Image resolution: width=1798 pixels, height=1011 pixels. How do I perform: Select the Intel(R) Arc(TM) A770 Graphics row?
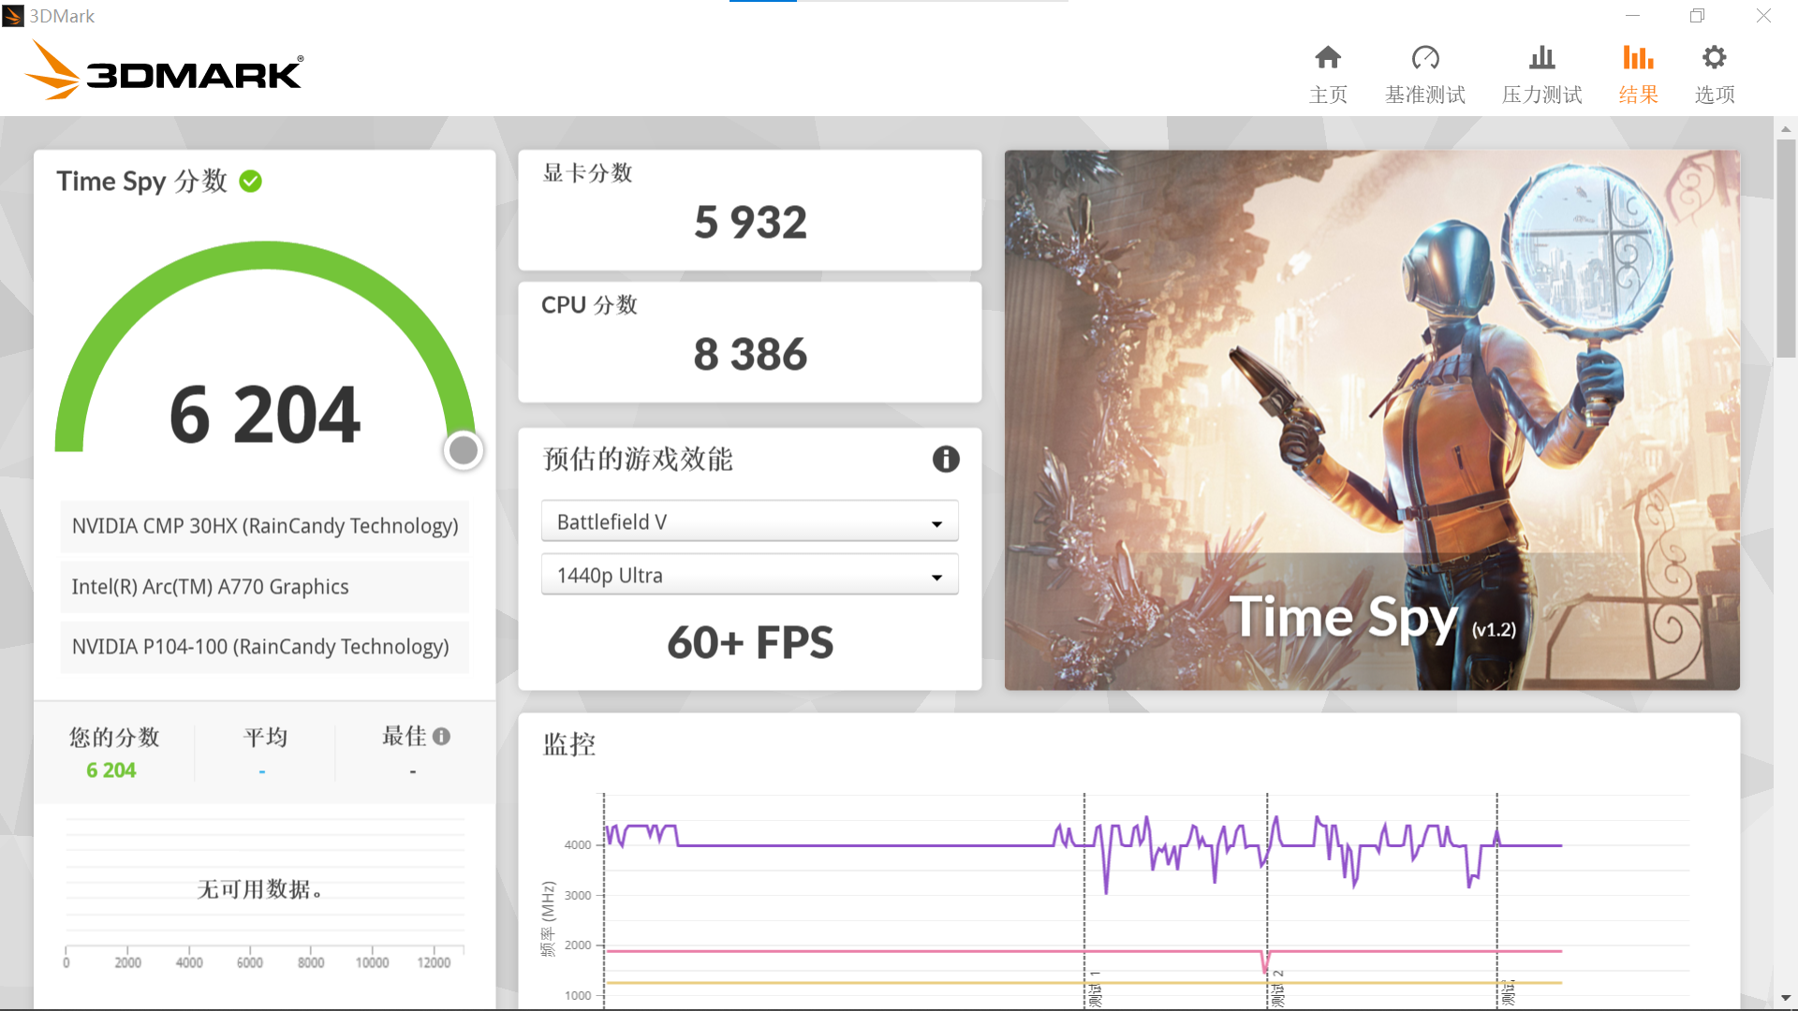click(265, 587)
